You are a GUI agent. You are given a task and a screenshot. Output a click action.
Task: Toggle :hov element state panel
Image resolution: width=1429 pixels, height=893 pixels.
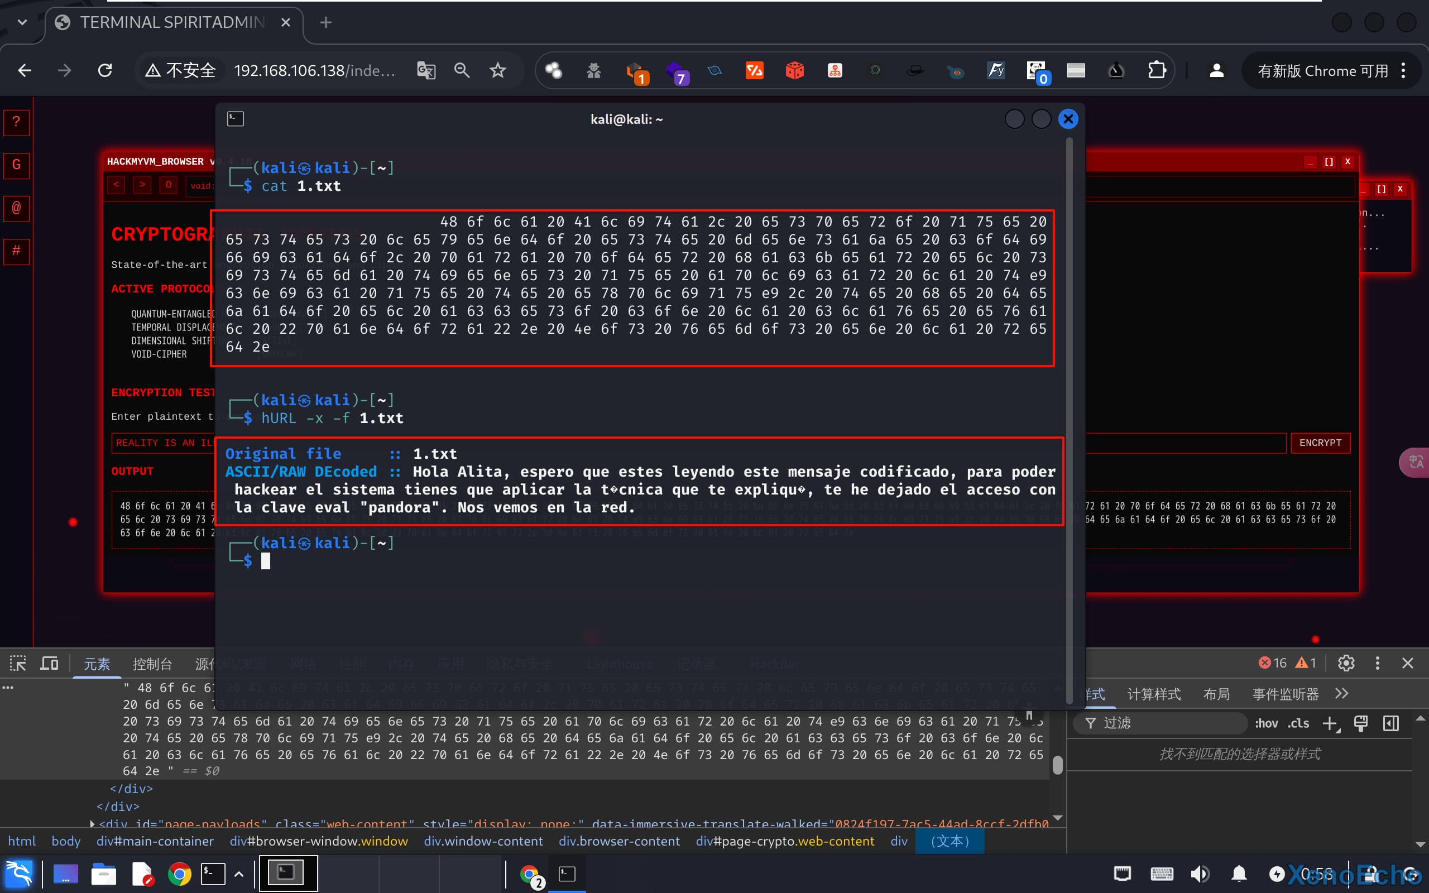tap(1266, 723)
